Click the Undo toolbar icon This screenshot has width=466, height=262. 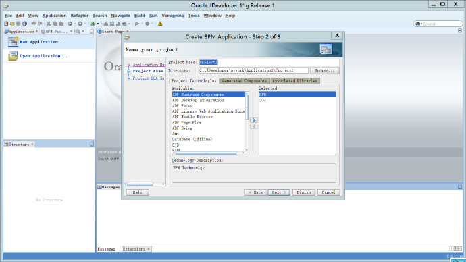tap(33, 24)
